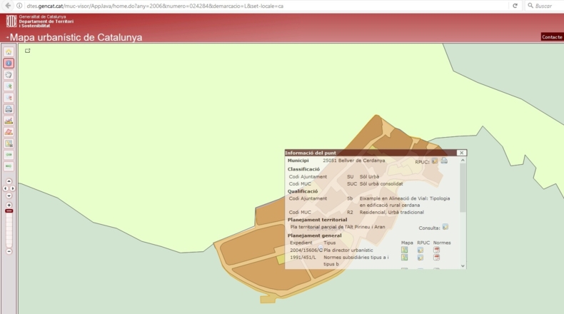The height and width of the screenshot is (314, 564).
Task: Open Normes PDF for Normes subsidiàries
Action: 437,258
